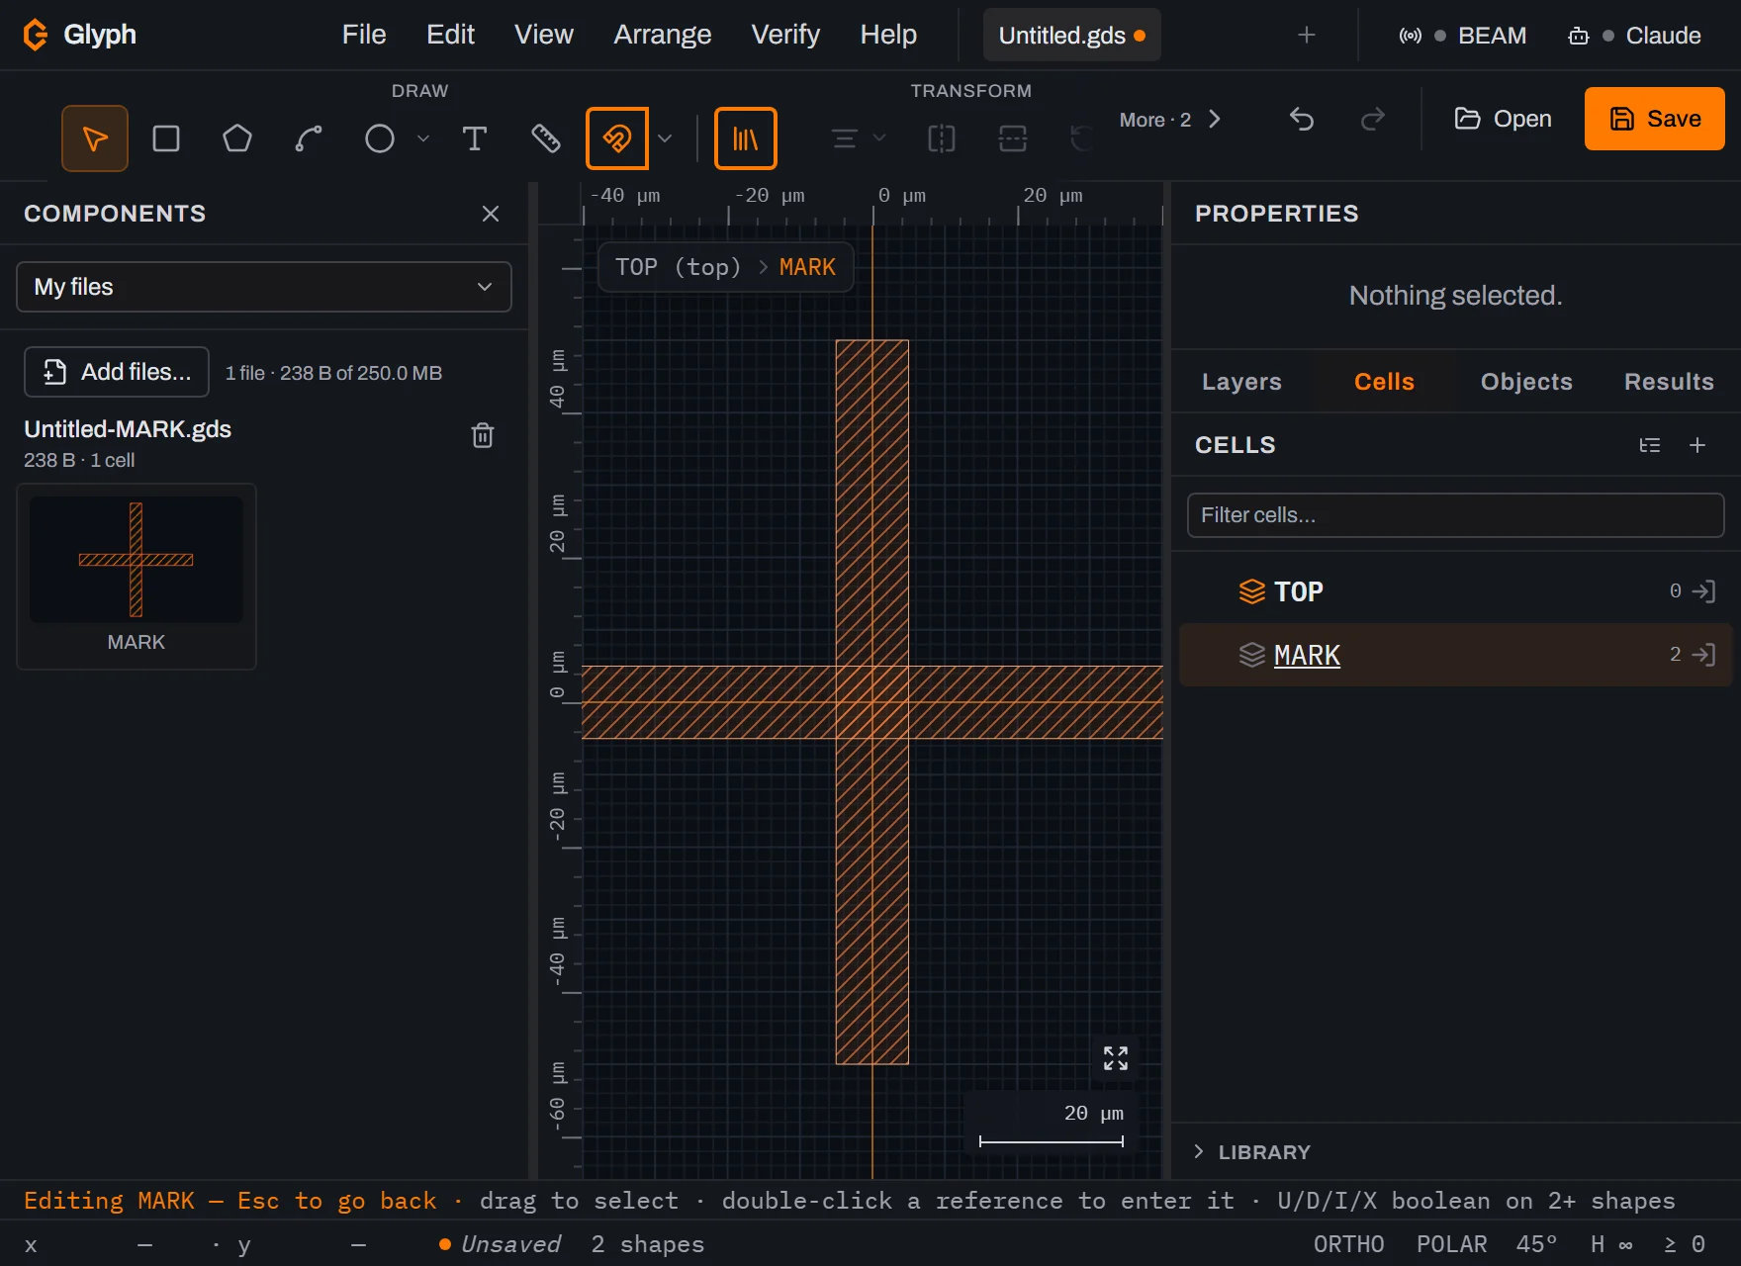The width and height of the screenshot is (1741, 1266).
Task: Open the circle tool shape options dropdown
Action: tap(423, 138)
